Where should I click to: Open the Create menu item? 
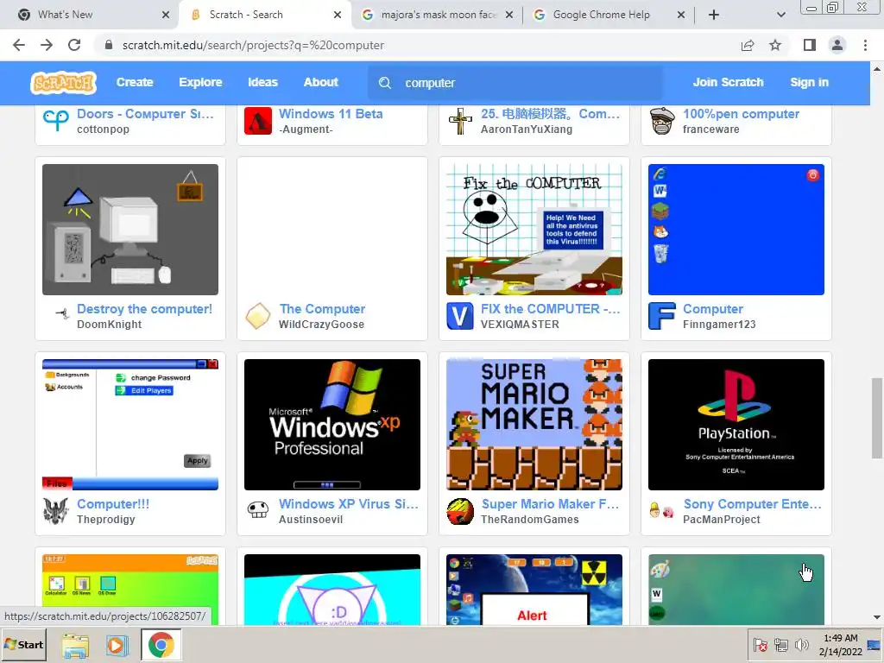tap(135, 82)
